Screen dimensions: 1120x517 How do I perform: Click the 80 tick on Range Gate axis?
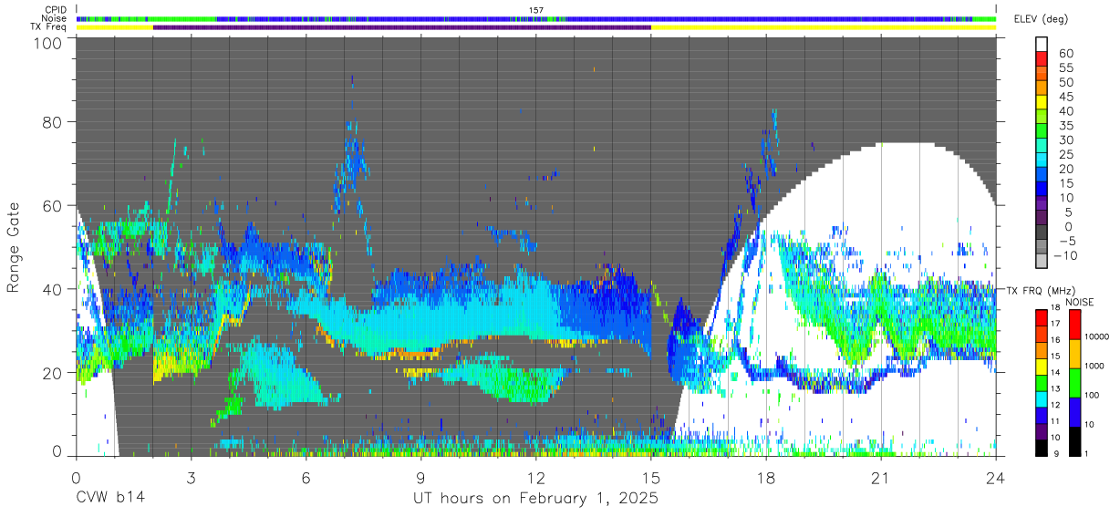53,122
